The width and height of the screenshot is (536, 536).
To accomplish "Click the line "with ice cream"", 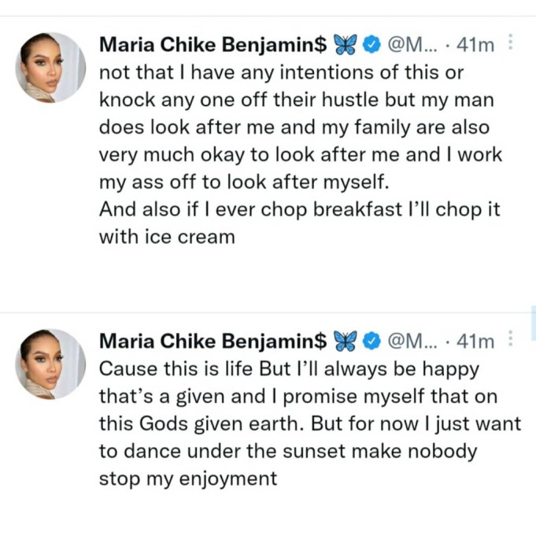I will tap(167, 237).
